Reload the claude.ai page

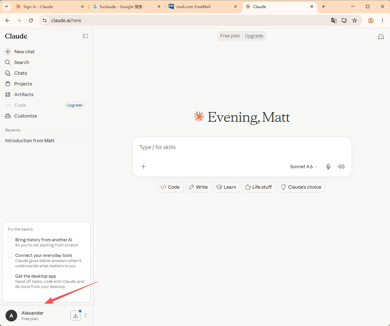(31, 20)
